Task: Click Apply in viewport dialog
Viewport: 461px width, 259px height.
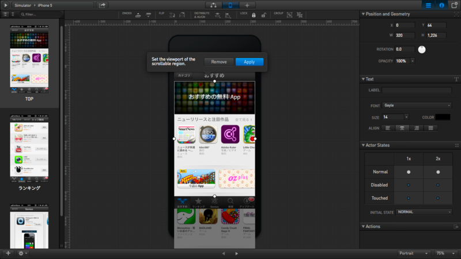Action: [250, 62]
